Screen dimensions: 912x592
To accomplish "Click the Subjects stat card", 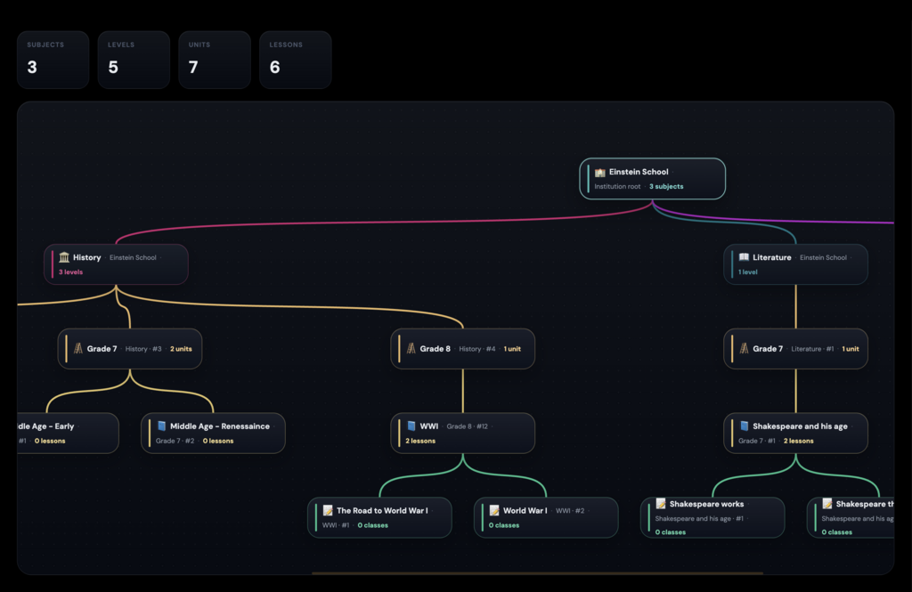I will [53, 60].
